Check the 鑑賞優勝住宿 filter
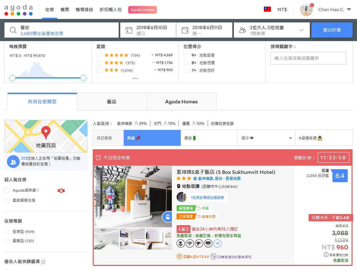 click(7, 200)
